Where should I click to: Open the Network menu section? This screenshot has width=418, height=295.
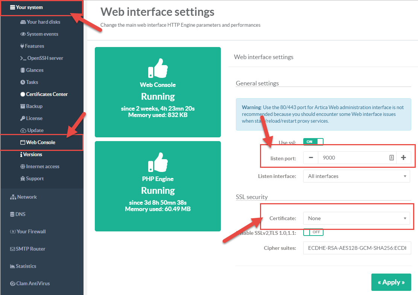tap(27, 197)
